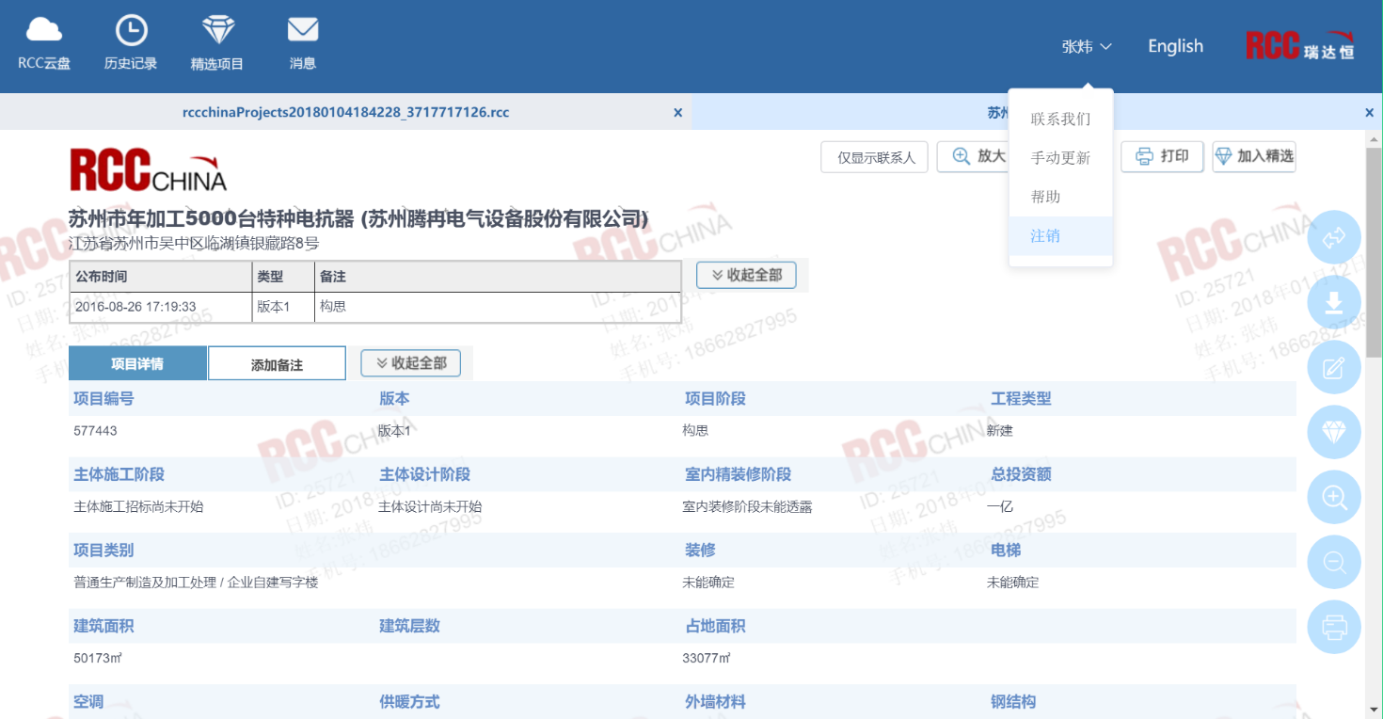Click the 备注 column header
Viewport: 1383px width, 719px height.
click(497, 277)
